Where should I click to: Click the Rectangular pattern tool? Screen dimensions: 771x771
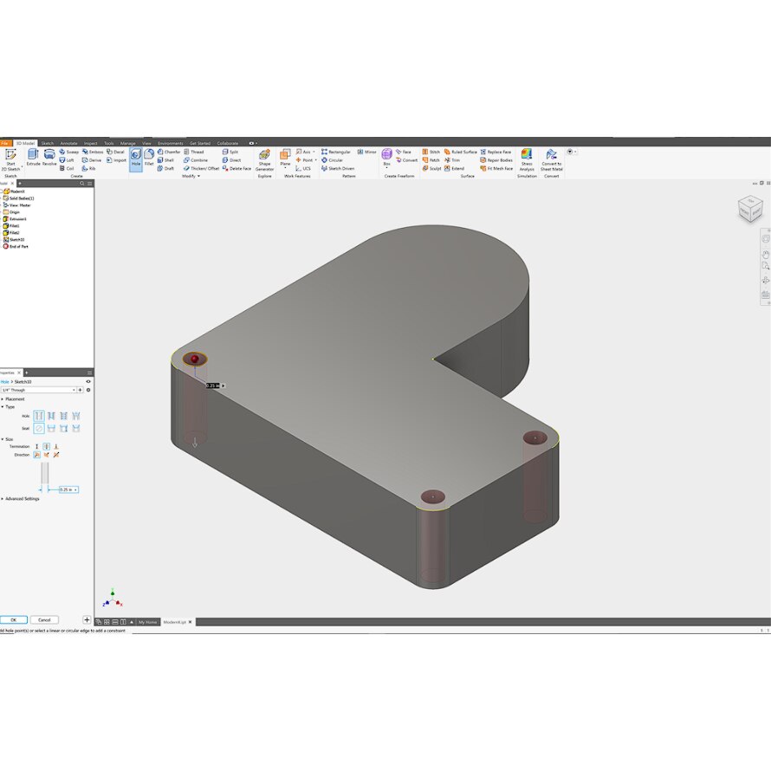(336, 152)
